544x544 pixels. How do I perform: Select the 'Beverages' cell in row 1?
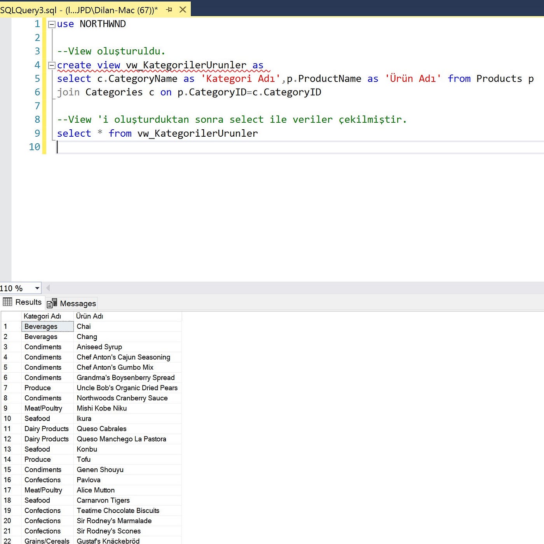click(x=47, y=327)
